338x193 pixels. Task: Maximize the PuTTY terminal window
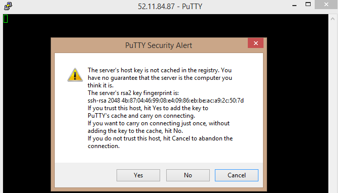(308, 5)
